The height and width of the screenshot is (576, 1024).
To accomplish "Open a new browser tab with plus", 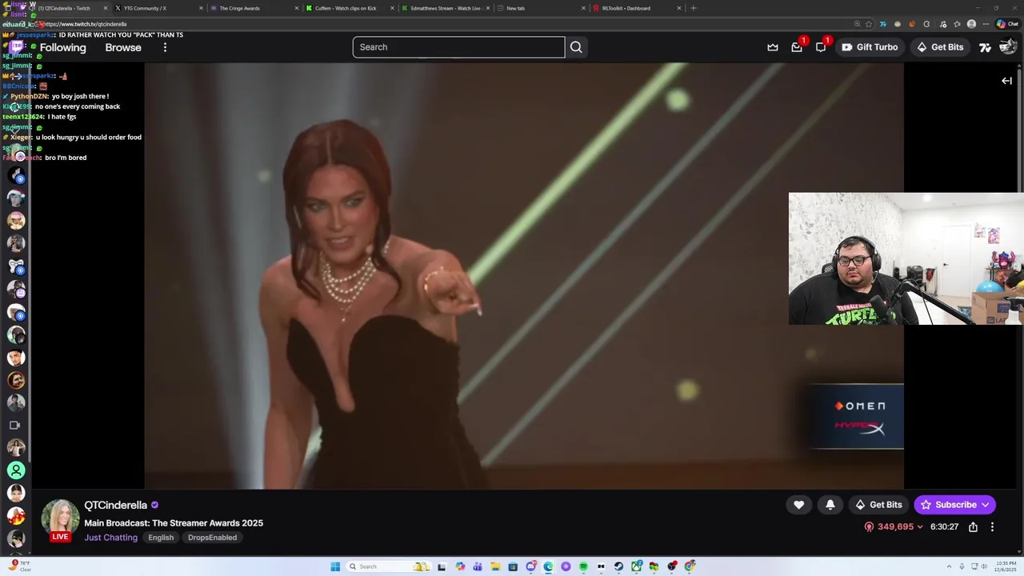I will 694,8.
